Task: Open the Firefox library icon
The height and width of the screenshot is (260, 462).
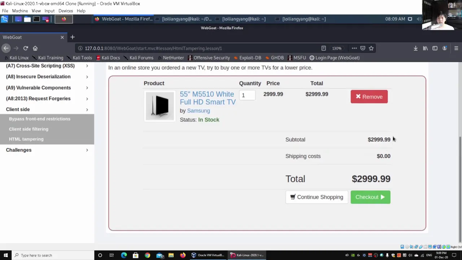Action: (425, 48)
